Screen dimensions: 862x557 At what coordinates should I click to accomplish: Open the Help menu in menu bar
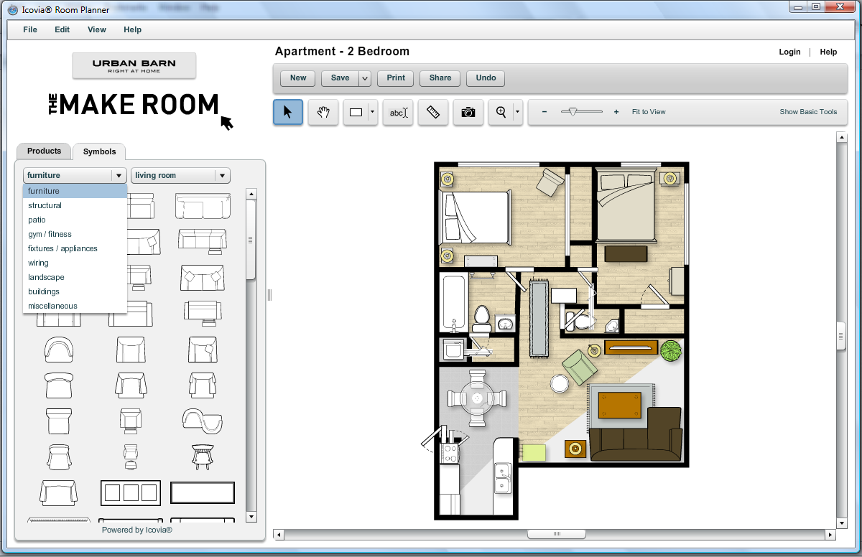click(x=132, y=29)
